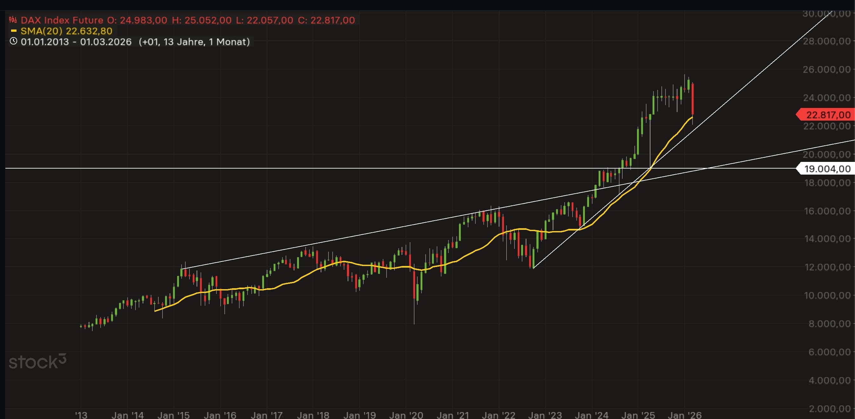Screen dimensions: 855x419
Task: Click the Jan '20 label on the time axis
Action: (406, 415)
